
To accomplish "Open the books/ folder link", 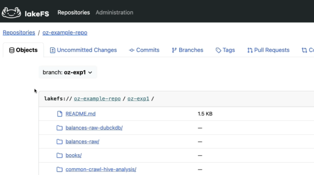I will (74, 155).
